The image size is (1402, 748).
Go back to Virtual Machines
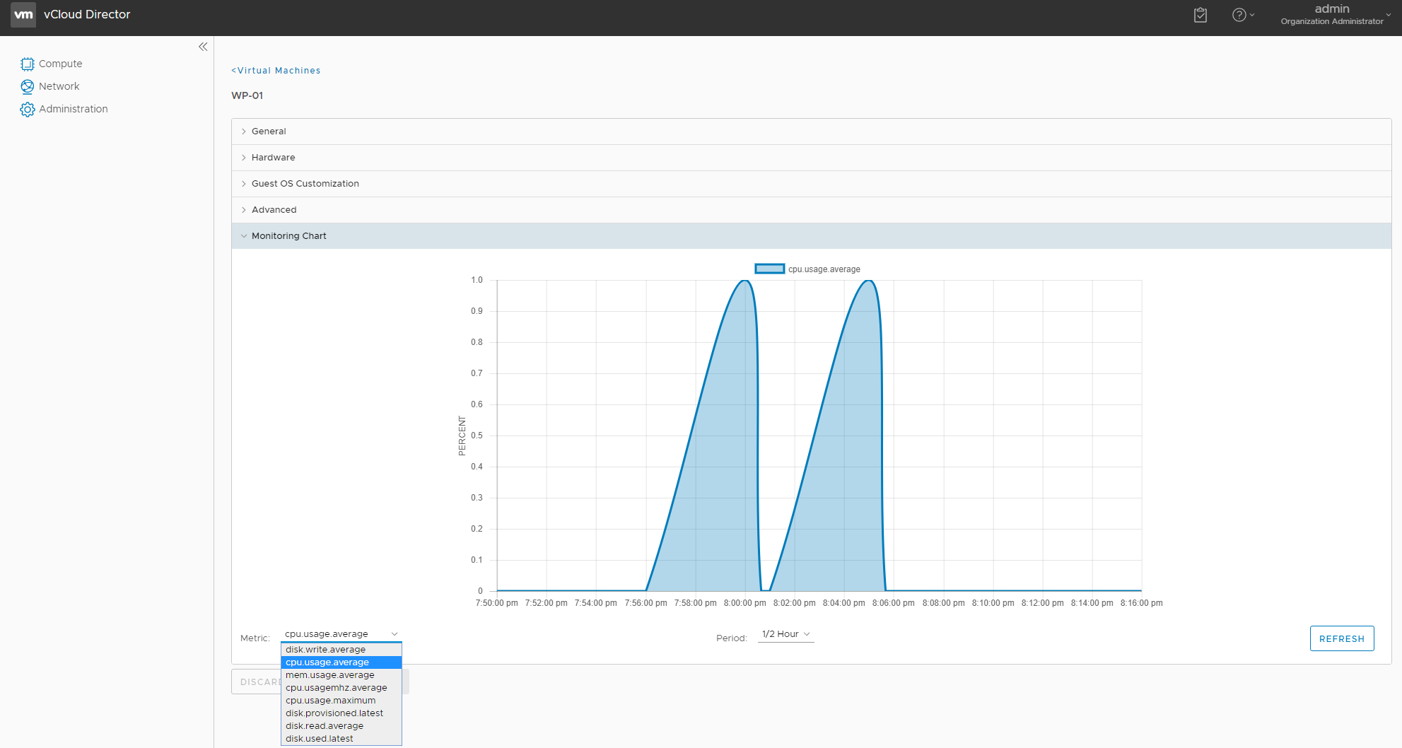[276, 71]
